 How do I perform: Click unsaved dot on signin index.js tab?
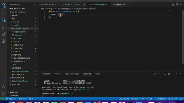pyautogui.click(x=84, y=5)
